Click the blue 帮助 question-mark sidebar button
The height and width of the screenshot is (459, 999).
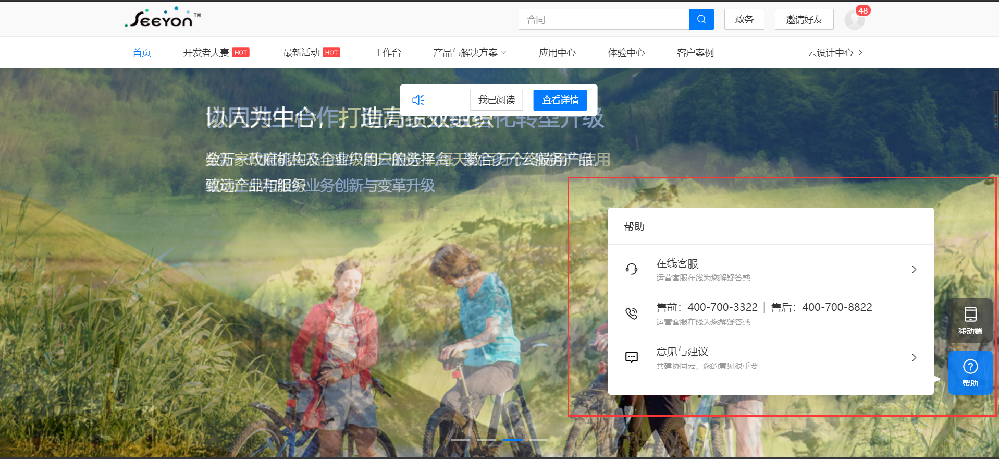[x=970, y=372]
